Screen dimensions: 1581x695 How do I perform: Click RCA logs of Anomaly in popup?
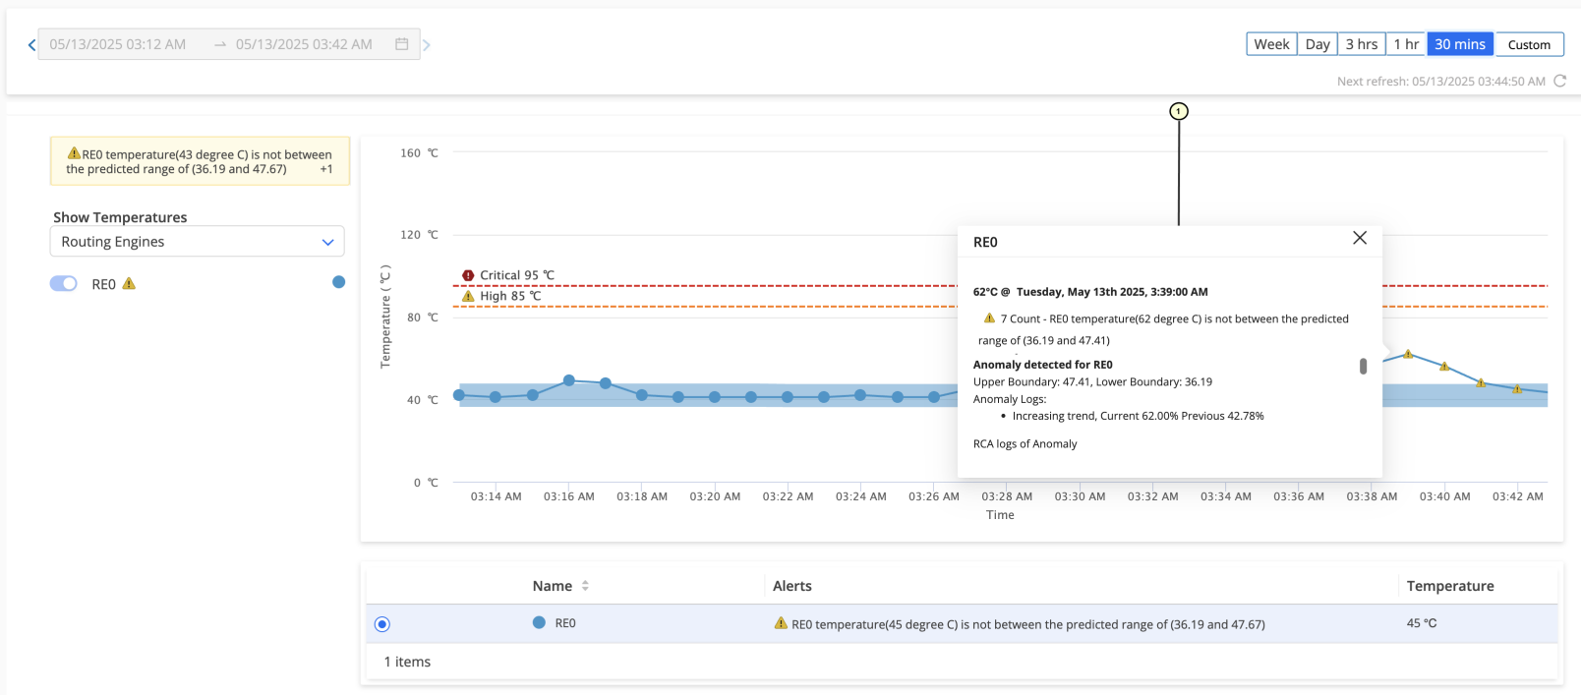click(x=1025, y=444)
